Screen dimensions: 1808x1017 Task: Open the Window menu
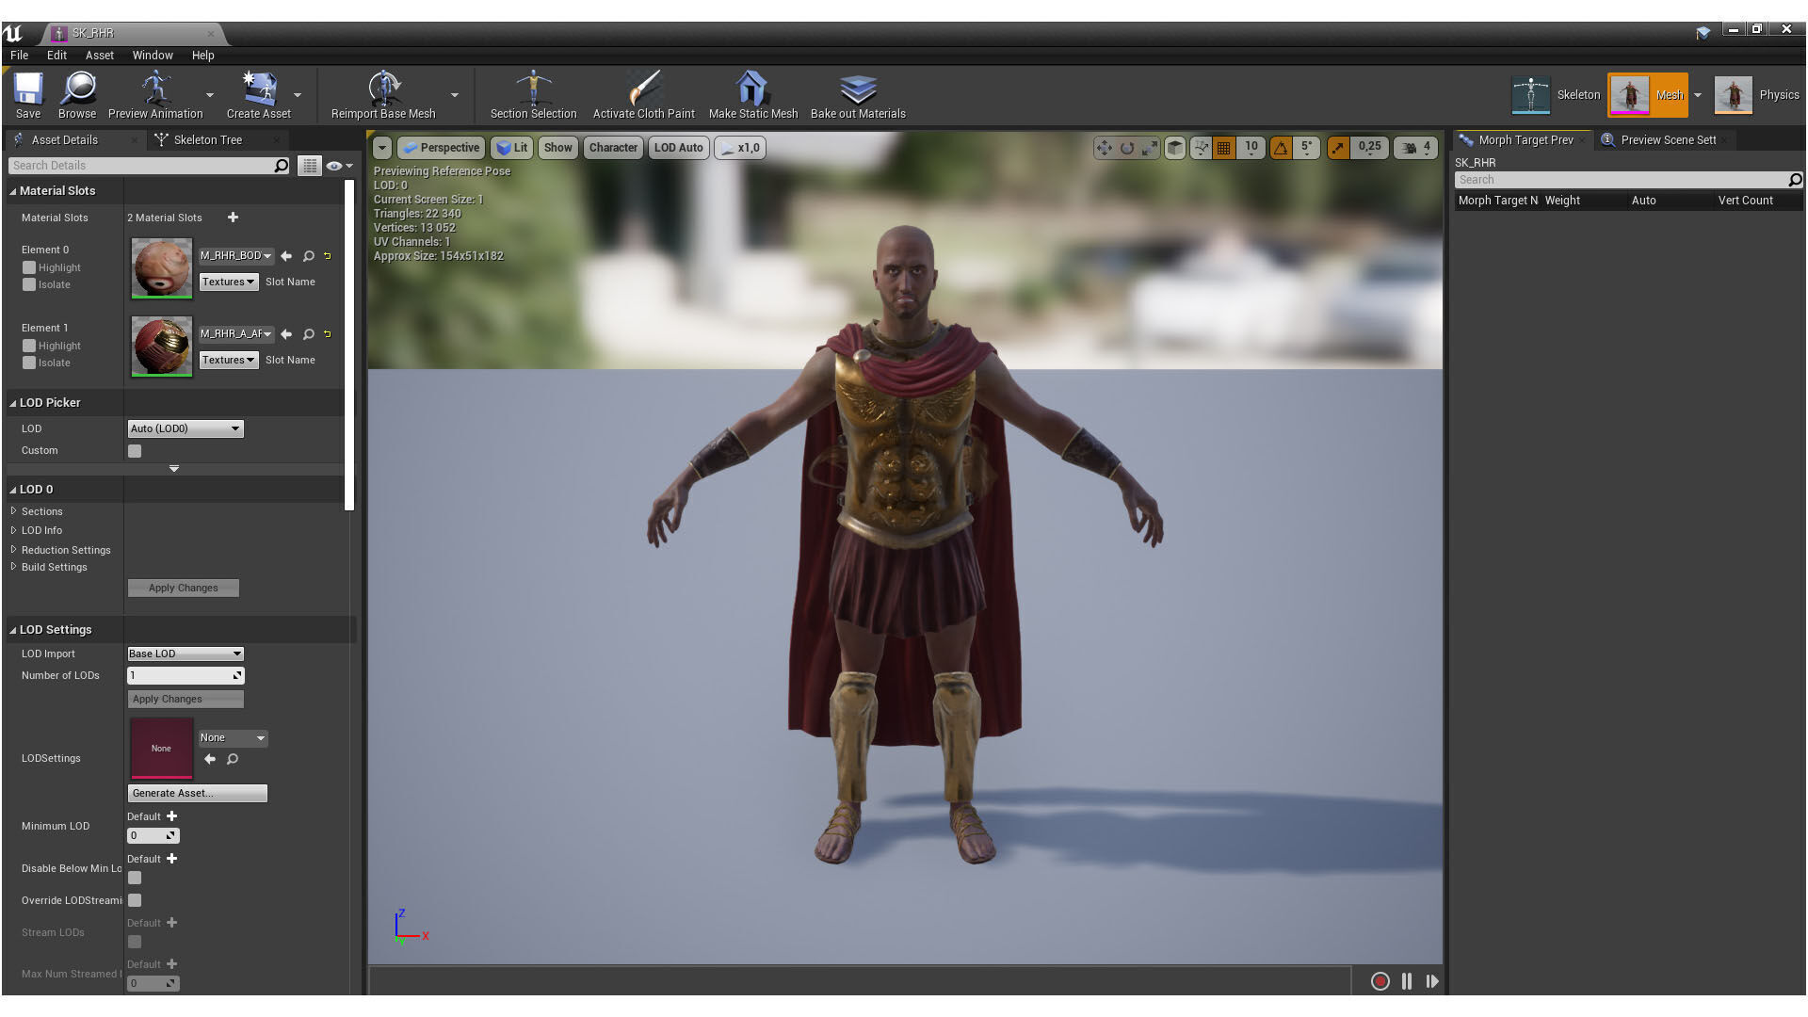coord(153,56)
